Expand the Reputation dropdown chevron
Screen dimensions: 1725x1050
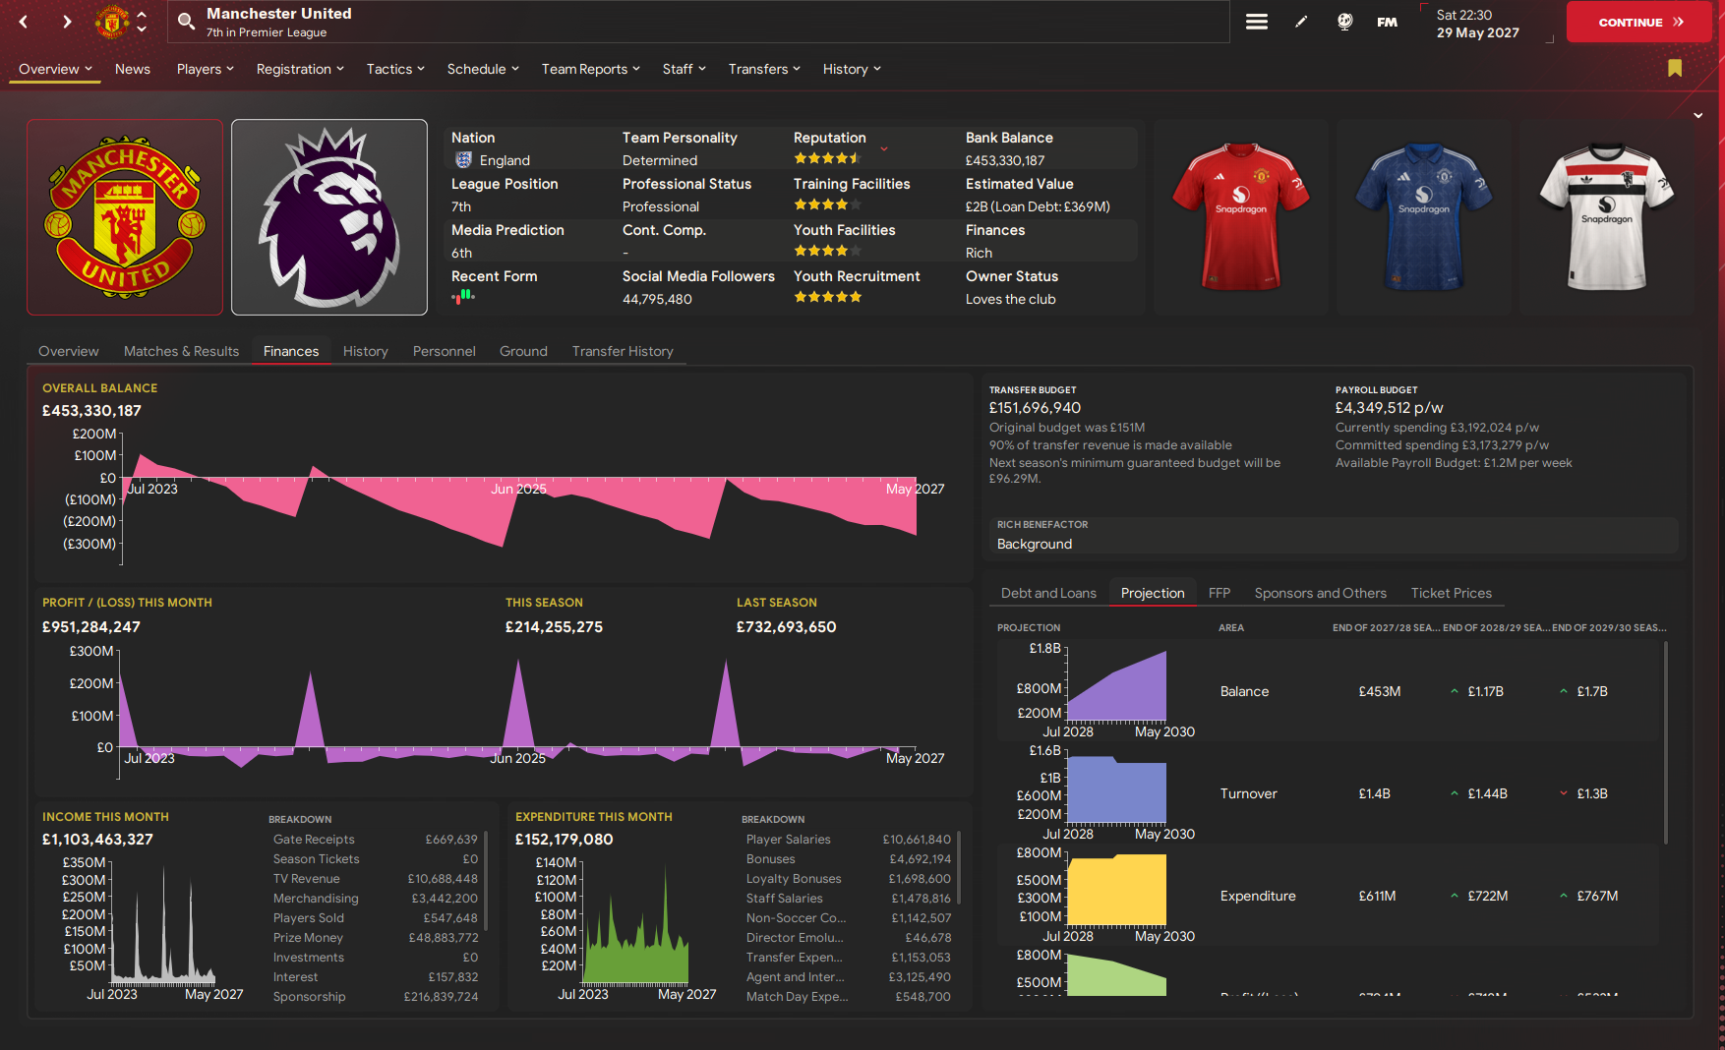(x=884, y=148)
